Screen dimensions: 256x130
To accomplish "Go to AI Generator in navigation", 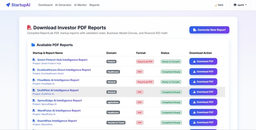I will pos(63,5).
